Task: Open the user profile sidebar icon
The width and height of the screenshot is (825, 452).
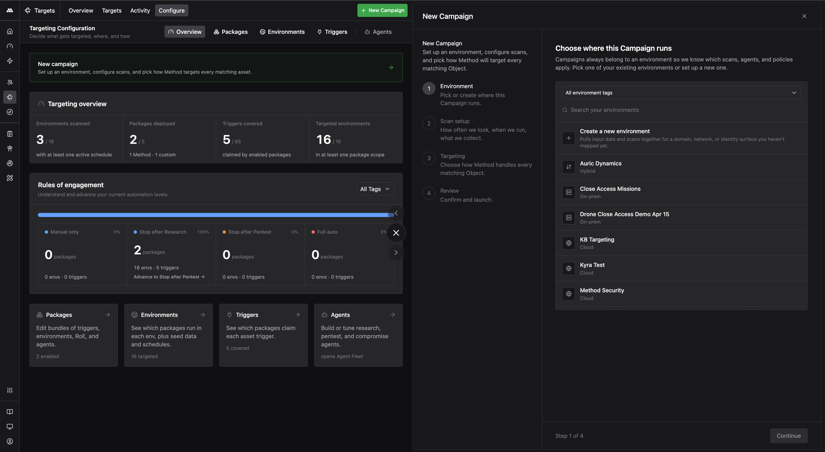Action: pyautogui.click(x=10, y=441)
